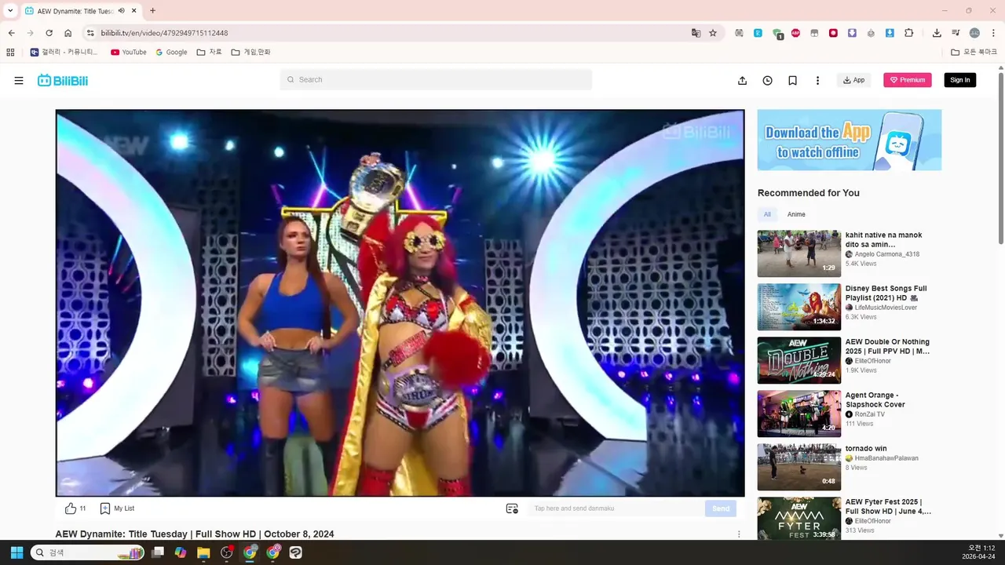Open watch history clock icon
1005x565 pixels.
(x=767, y=80)
